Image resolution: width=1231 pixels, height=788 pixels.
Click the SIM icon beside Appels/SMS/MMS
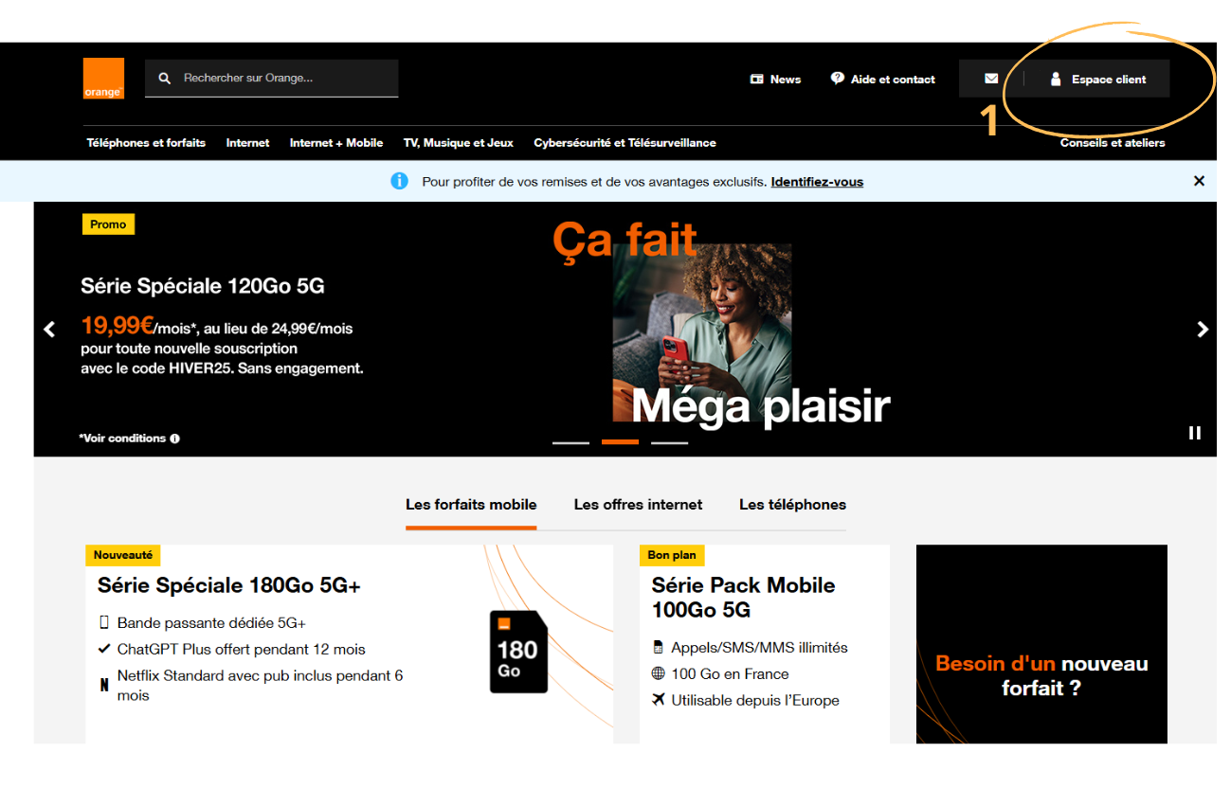tap(658, 648)
